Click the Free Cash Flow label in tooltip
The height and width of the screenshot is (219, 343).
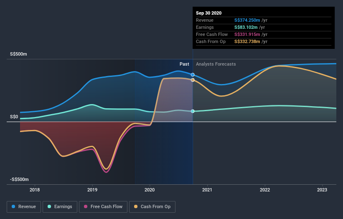212,35
